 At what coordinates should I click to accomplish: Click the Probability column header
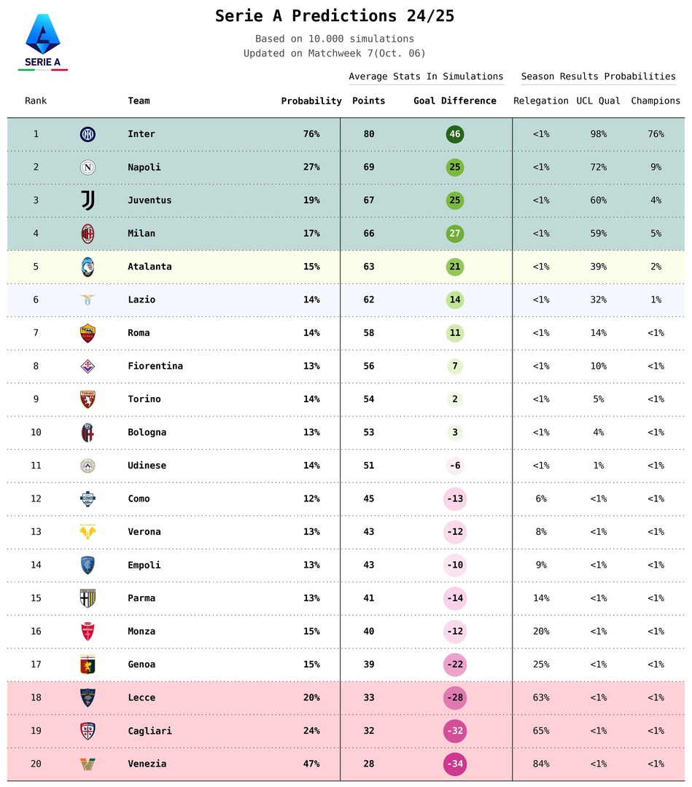pyautogui.click(x=311, y=101)
